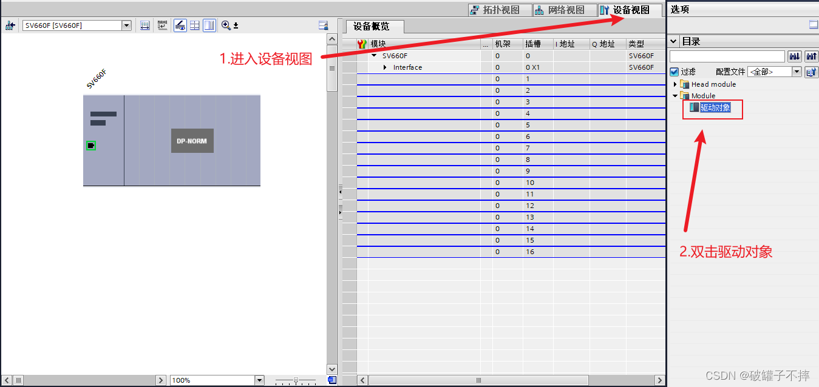The image size is (819, 387).
Task: Open the zoom options arrow next to magnifier
Action: 236,25
